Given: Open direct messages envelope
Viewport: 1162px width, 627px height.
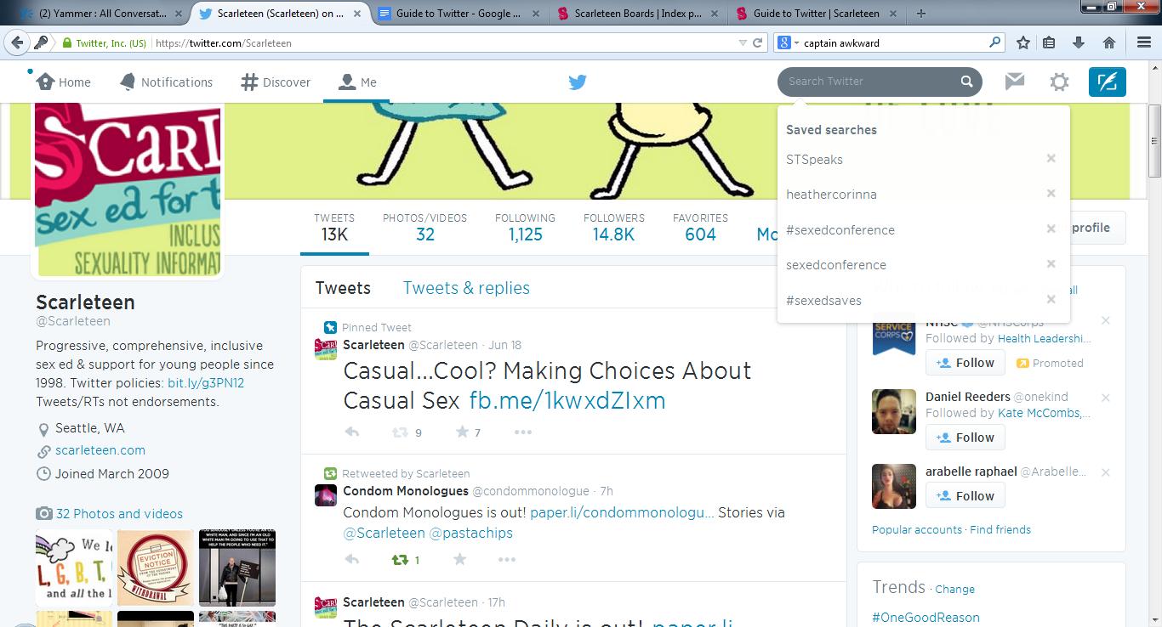Looking at the screenshot, I should 1014,82.
